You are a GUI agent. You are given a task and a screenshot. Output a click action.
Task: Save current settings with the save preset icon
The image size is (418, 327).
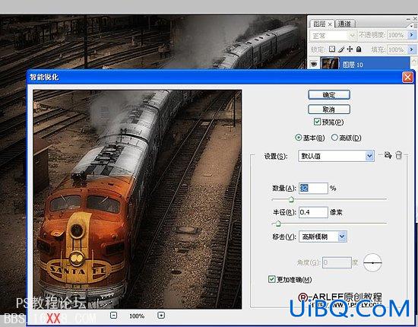click(x=388, y=155)
